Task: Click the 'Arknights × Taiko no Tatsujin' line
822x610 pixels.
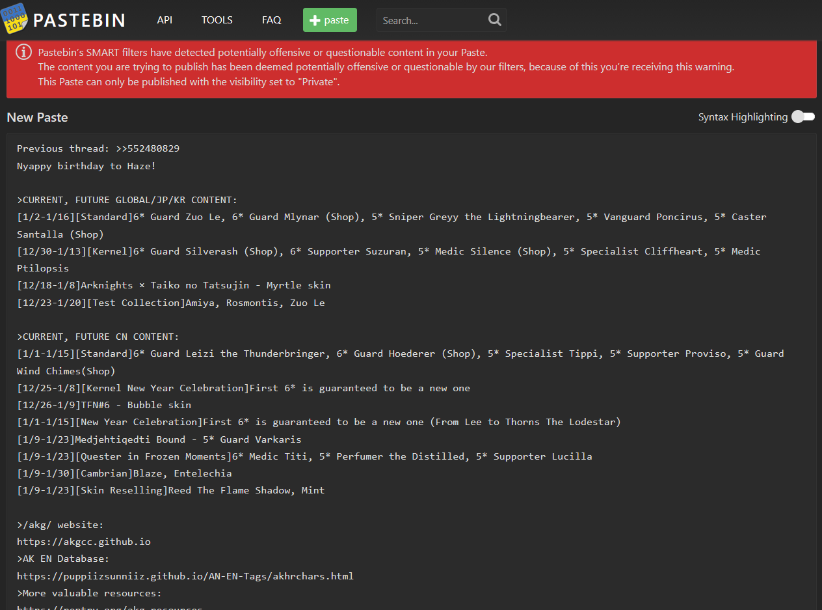Action: [x=174, y=285]
